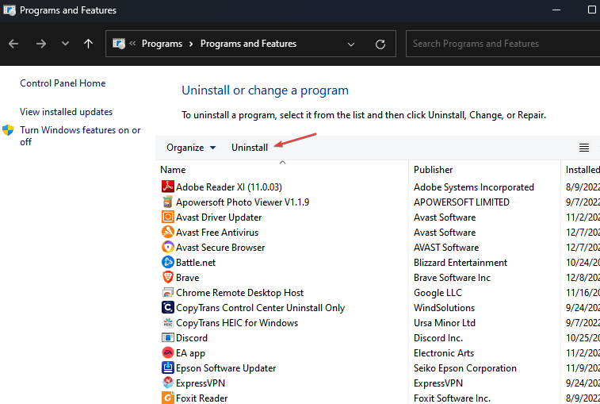Select Foxit Reader name text
The height and width of the screenshot is (404, 600).
(201, 398)
